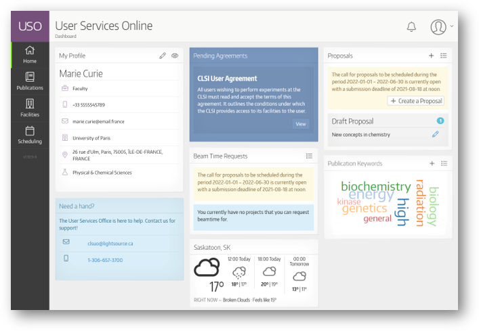This screenshot has height=331, width=479.
Task: Open Scheduling in sidebar
Action: [30, 135]
